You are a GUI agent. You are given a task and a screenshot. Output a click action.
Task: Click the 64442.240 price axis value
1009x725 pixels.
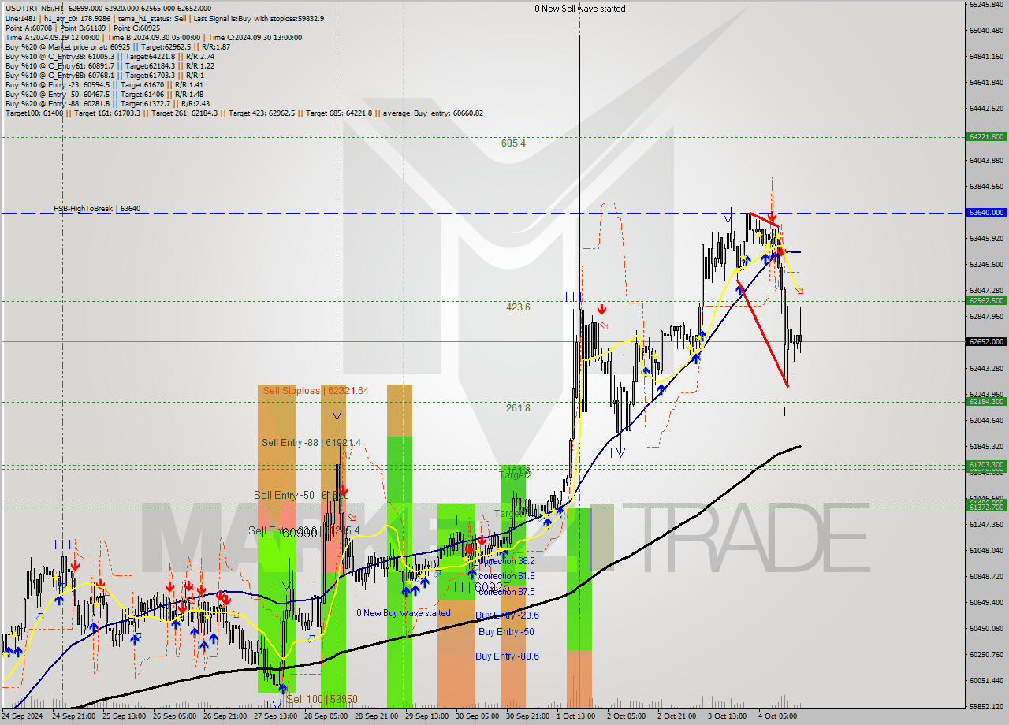(x=986, y=109)
